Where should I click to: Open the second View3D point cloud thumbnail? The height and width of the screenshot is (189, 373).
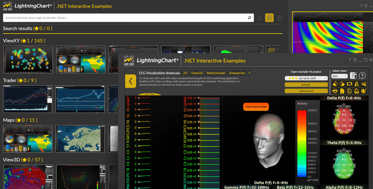point(81,177)
